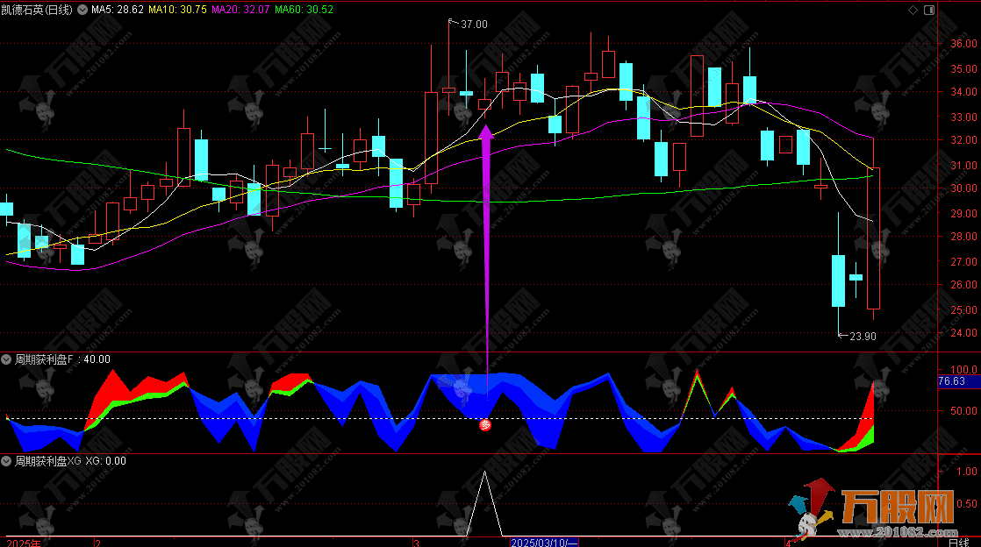Click the panel layout icon at top right
981x547 pixels.
tap(929, 10)
